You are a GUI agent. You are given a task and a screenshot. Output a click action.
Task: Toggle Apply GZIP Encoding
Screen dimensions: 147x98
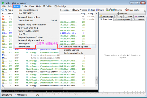28,28
